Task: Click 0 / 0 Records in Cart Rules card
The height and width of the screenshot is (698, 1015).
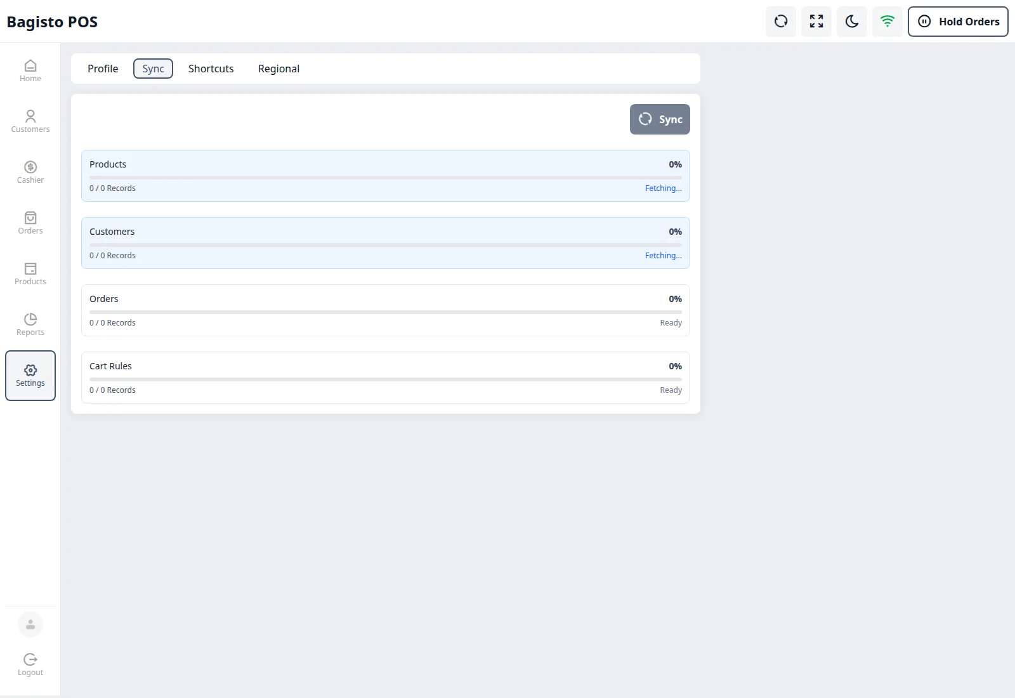Action: pos(112,390)
